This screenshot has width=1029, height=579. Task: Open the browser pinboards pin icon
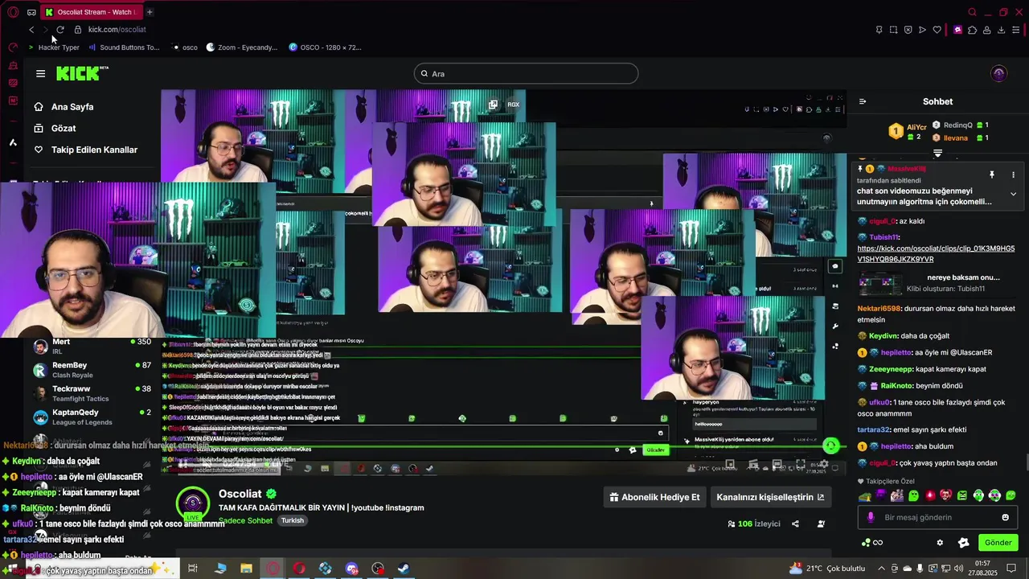coord(879,30)
